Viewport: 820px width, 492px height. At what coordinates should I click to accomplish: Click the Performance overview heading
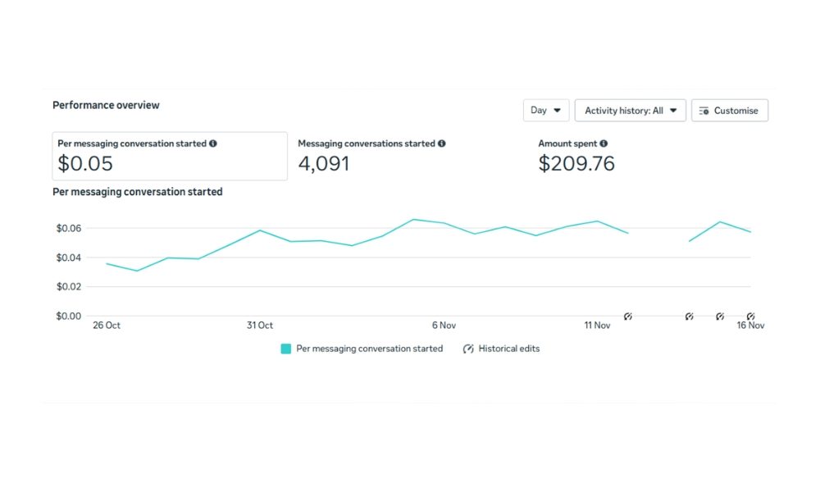point(106,105)
